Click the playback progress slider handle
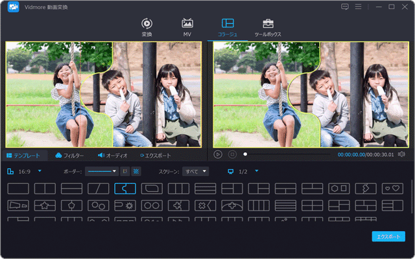The height and width of the screenshot is (259, 415). click(x=245, y=154)
